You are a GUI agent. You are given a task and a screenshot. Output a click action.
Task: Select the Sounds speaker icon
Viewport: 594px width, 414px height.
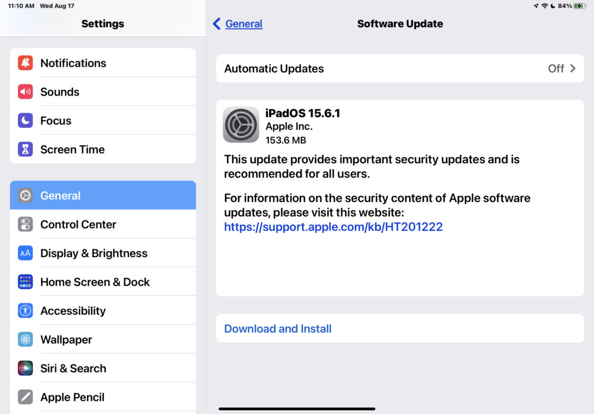[25, 91]
